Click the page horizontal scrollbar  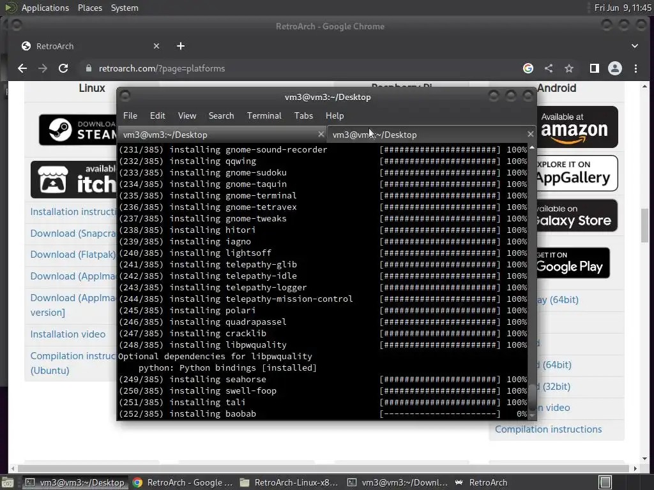(323, 468)
